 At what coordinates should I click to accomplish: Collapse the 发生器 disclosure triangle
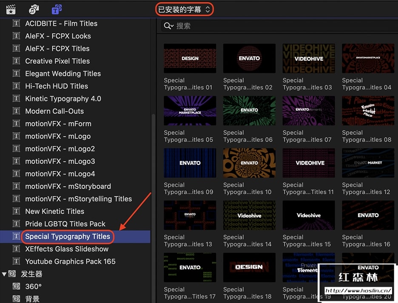(4, 274)
